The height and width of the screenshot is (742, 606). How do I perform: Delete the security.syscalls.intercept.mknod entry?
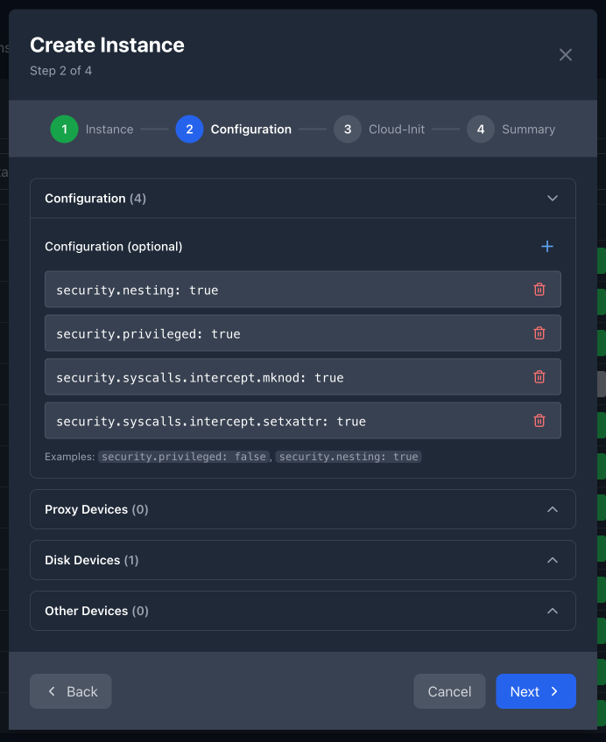coord(539,377)
